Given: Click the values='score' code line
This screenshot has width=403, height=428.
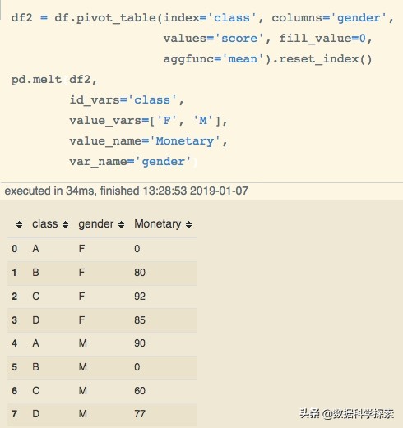Looking at the screenshot, I should click(267, 39).
